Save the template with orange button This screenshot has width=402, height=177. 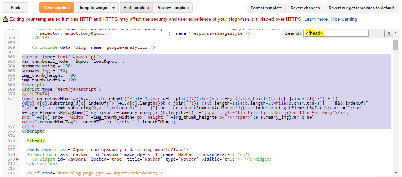pyautogui.click(x=56, y=8)
